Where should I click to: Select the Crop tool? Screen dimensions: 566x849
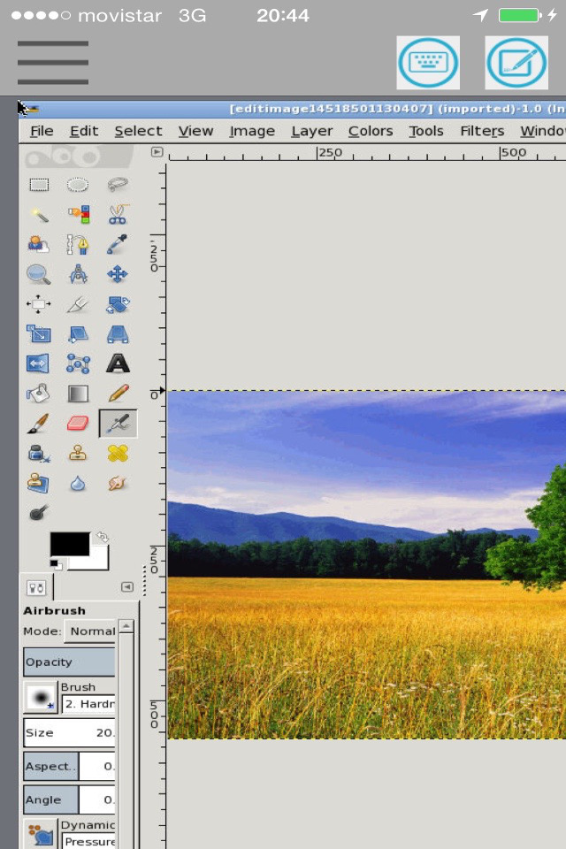[x=78, y=304]
